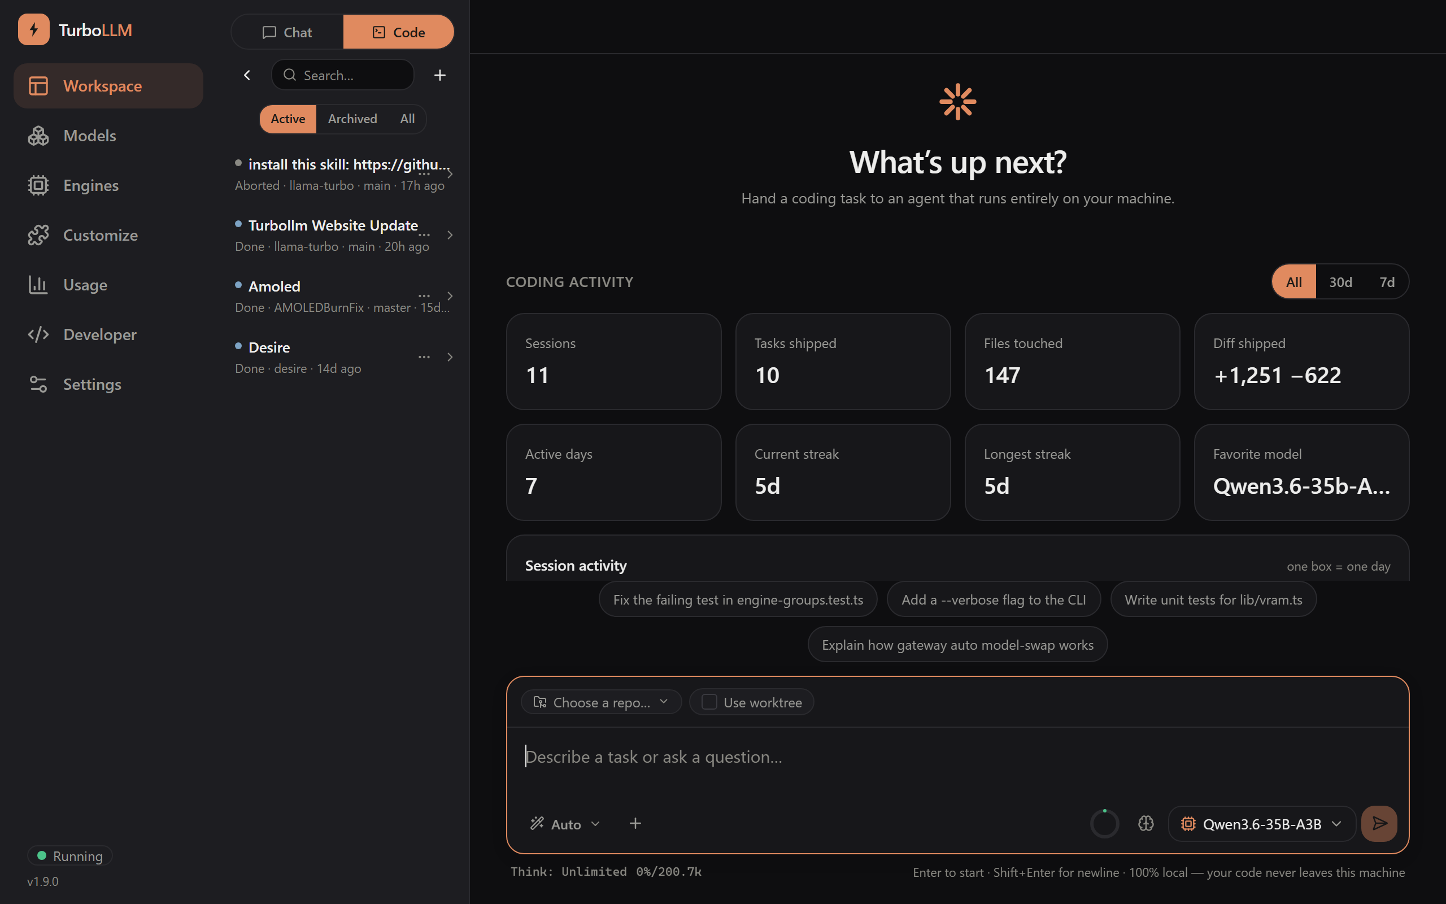The image size is (1446, 904).
Task: Open the Workspace section
Action: (108, 86)
